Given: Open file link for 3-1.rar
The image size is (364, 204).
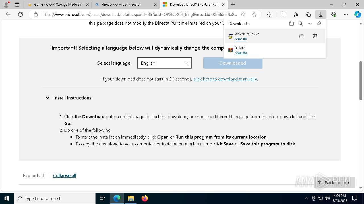Looking at the screenshot, I should click(x=241, y=53).
